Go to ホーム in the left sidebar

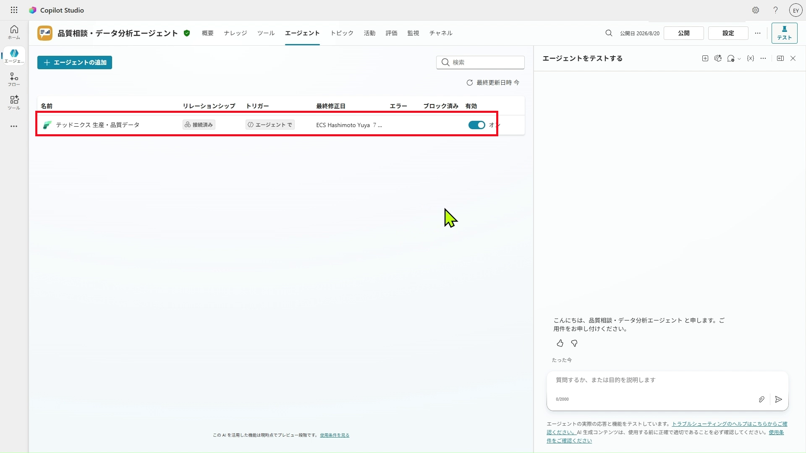(14, 32)
